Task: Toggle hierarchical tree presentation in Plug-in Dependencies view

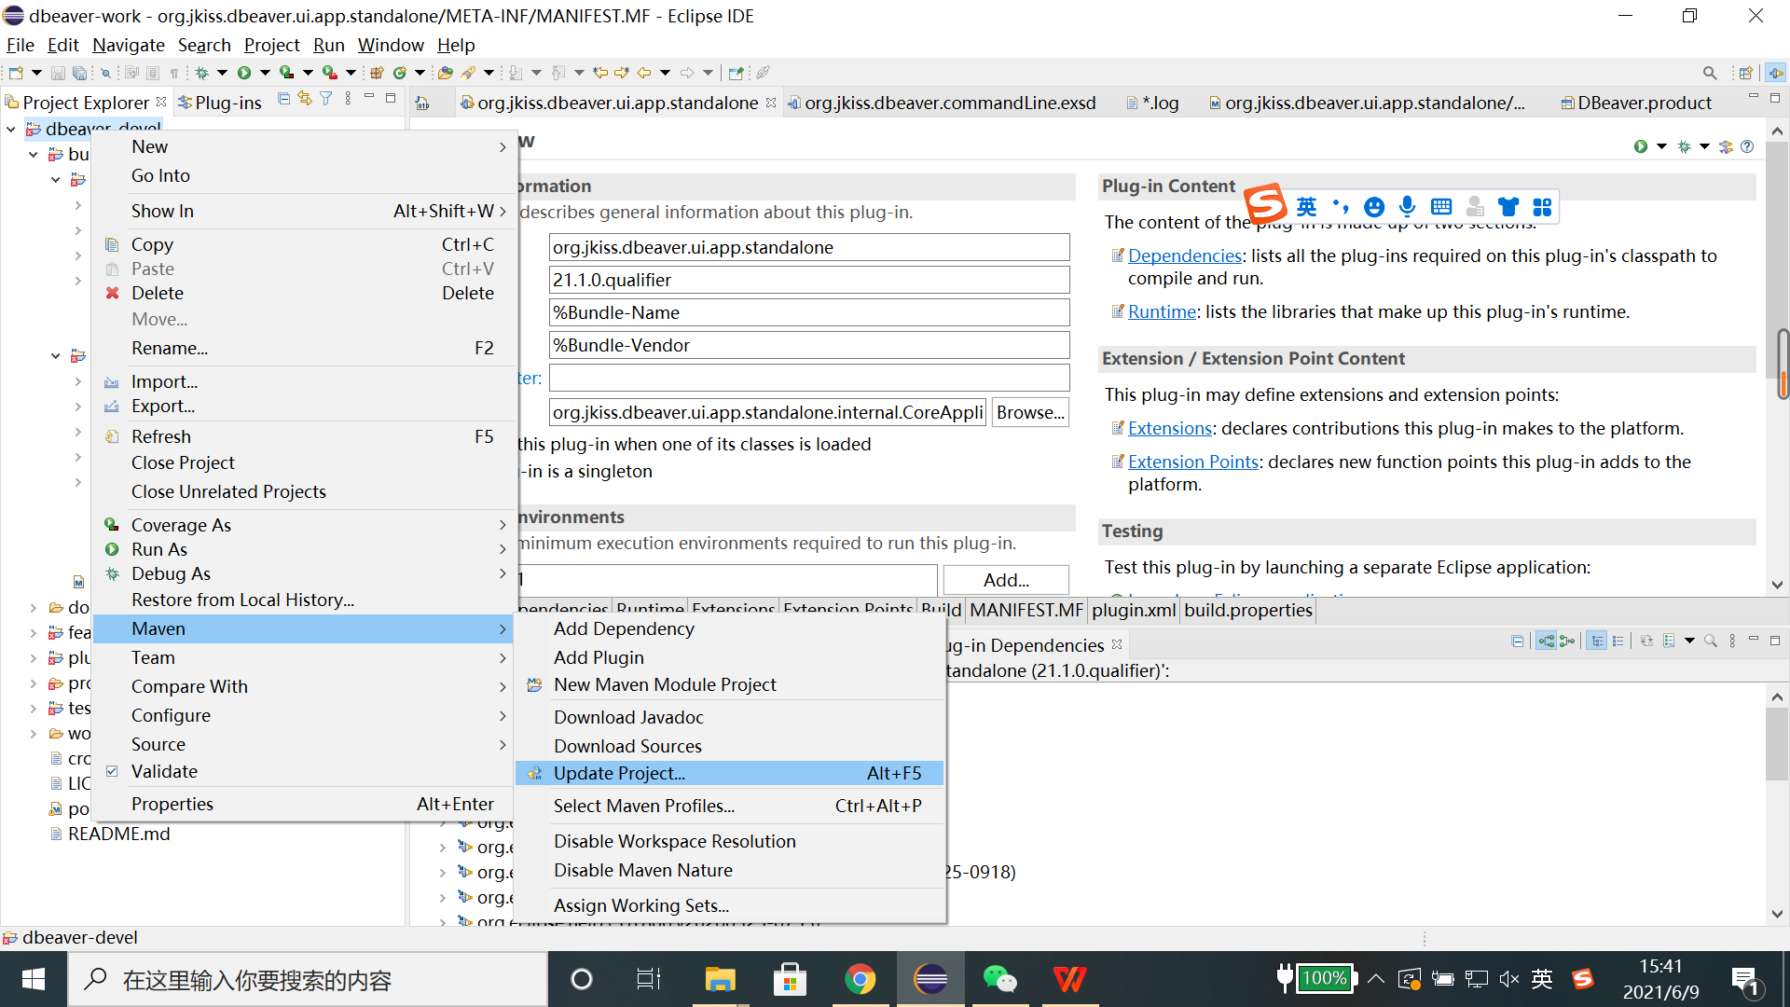Action: click(x=1596, y=641)
